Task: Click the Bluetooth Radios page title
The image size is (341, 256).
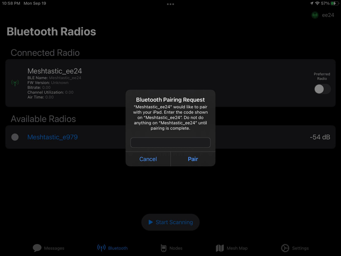Action: pos(51,31)
